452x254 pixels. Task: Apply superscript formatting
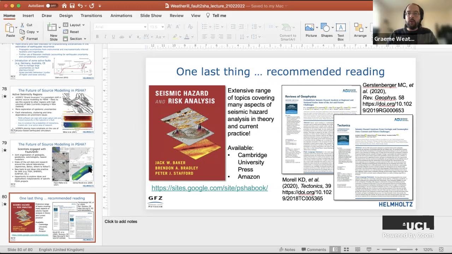130,37
